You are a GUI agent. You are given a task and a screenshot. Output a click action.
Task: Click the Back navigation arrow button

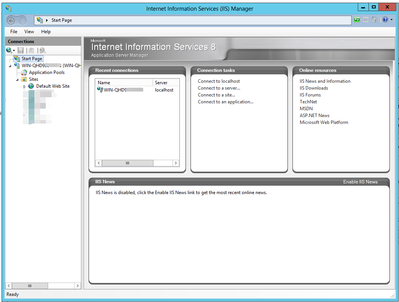pos(11,21)
